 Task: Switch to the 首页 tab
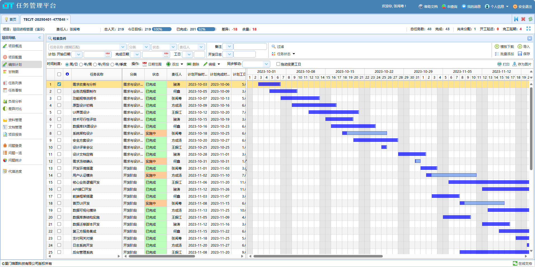[10, 19]
